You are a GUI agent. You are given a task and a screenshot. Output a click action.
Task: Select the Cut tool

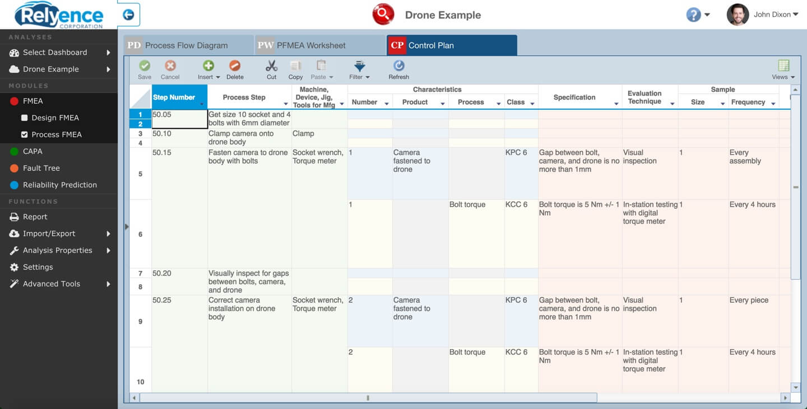click(271, 69)
